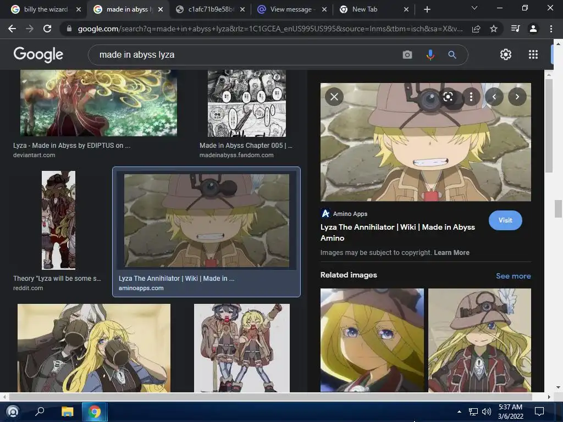563x422 pixels.
Task: Start voice search with microphone
Action: click(x=430, y=54)
